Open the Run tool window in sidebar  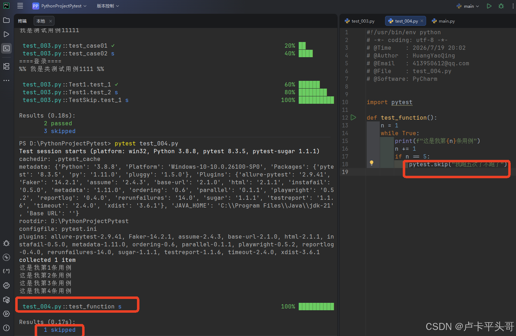click(x=6, y=34)
